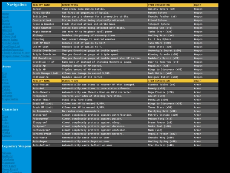Go to the Fiend/Item List link
This screenshot has height=173, width=230.
pyautogui.click(x=11, y=46)
